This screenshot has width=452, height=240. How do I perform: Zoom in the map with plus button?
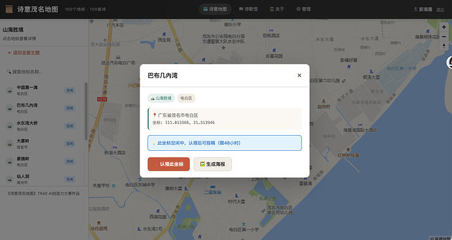(x=444, y=27)
